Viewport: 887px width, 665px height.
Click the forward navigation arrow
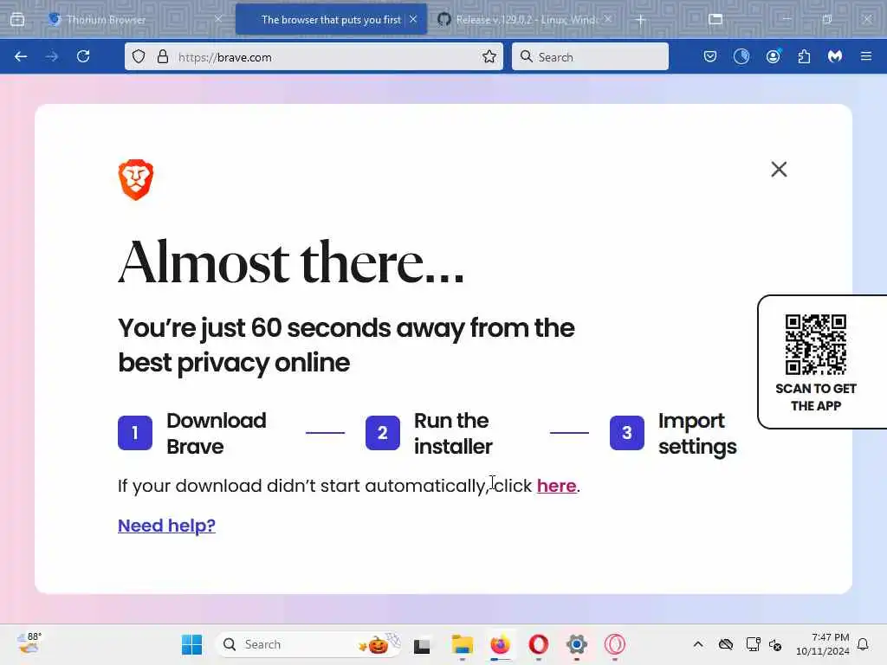click(51, 56)
